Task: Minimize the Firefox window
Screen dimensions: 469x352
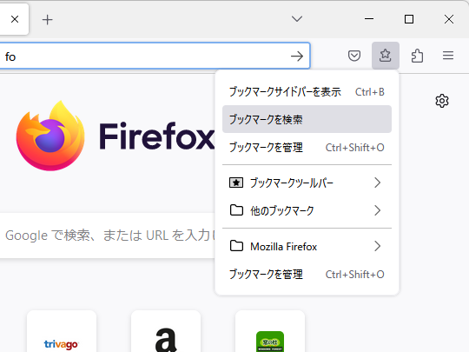Action: [369, 19]
